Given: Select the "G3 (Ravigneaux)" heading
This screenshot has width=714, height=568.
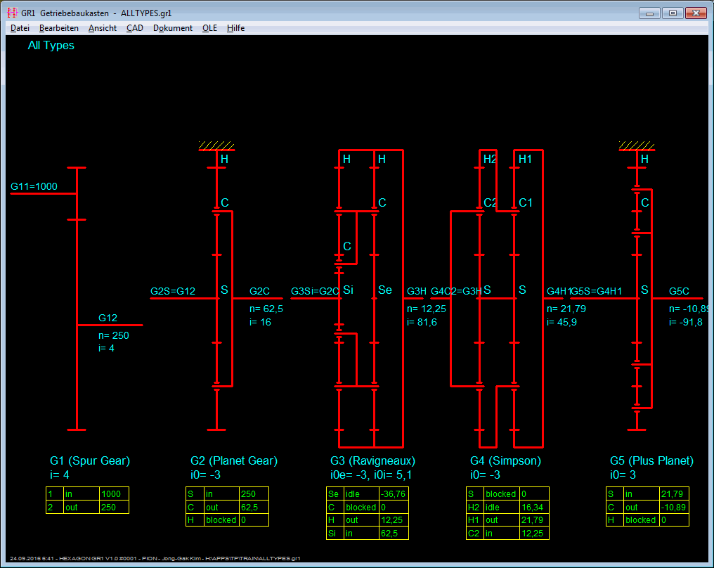Looking at the screenshot, I should (372, 461).
